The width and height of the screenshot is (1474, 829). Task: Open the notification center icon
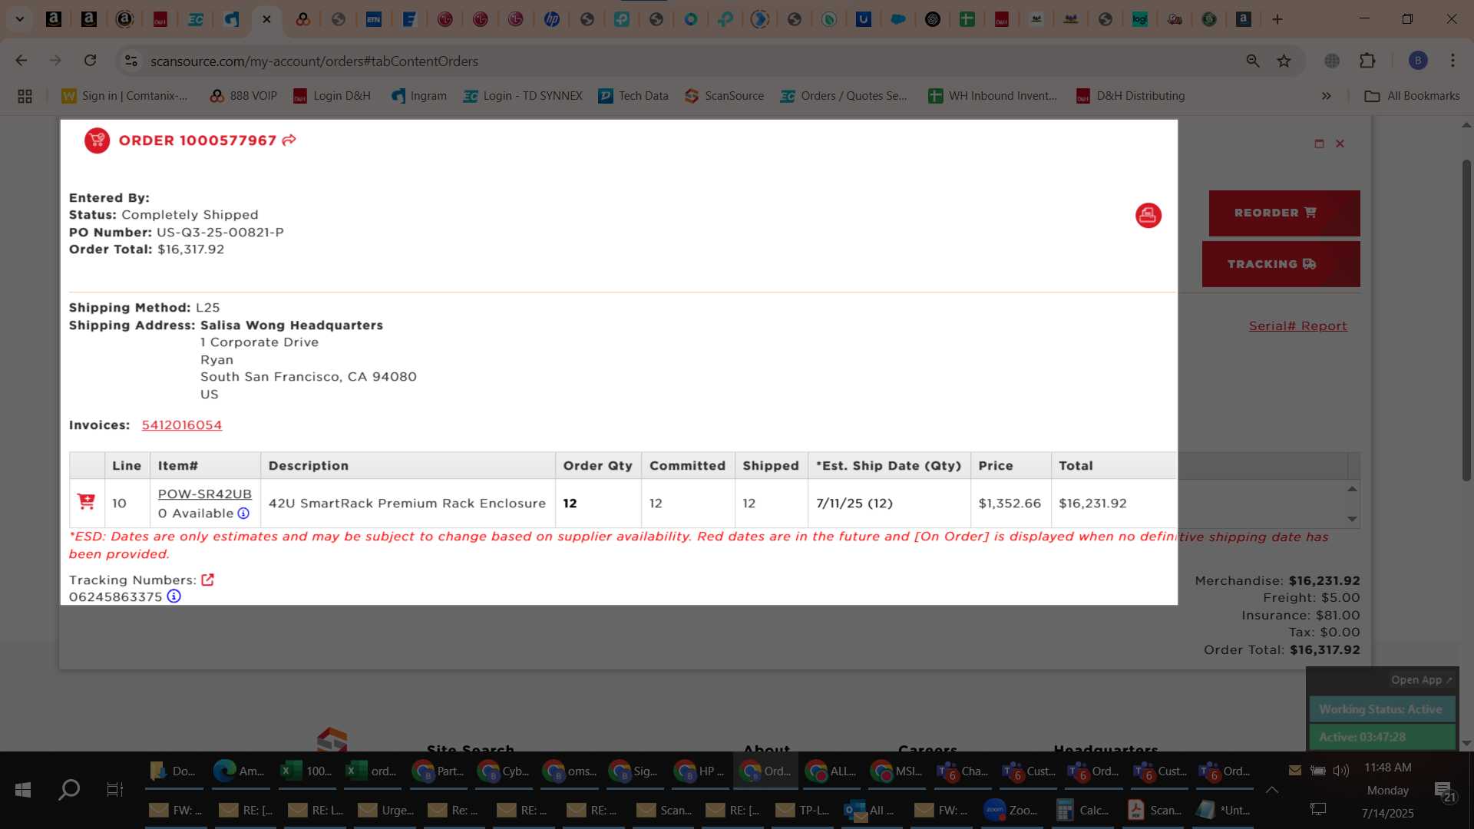[1443, 791]
